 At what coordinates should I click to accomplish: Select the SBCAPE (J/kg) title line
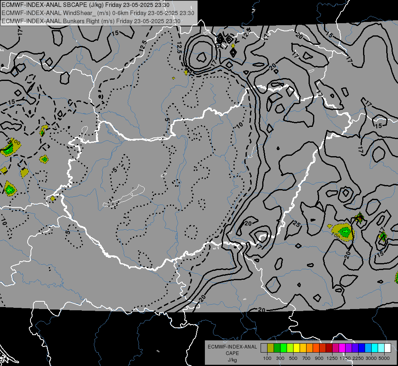[x=85, y=5]
